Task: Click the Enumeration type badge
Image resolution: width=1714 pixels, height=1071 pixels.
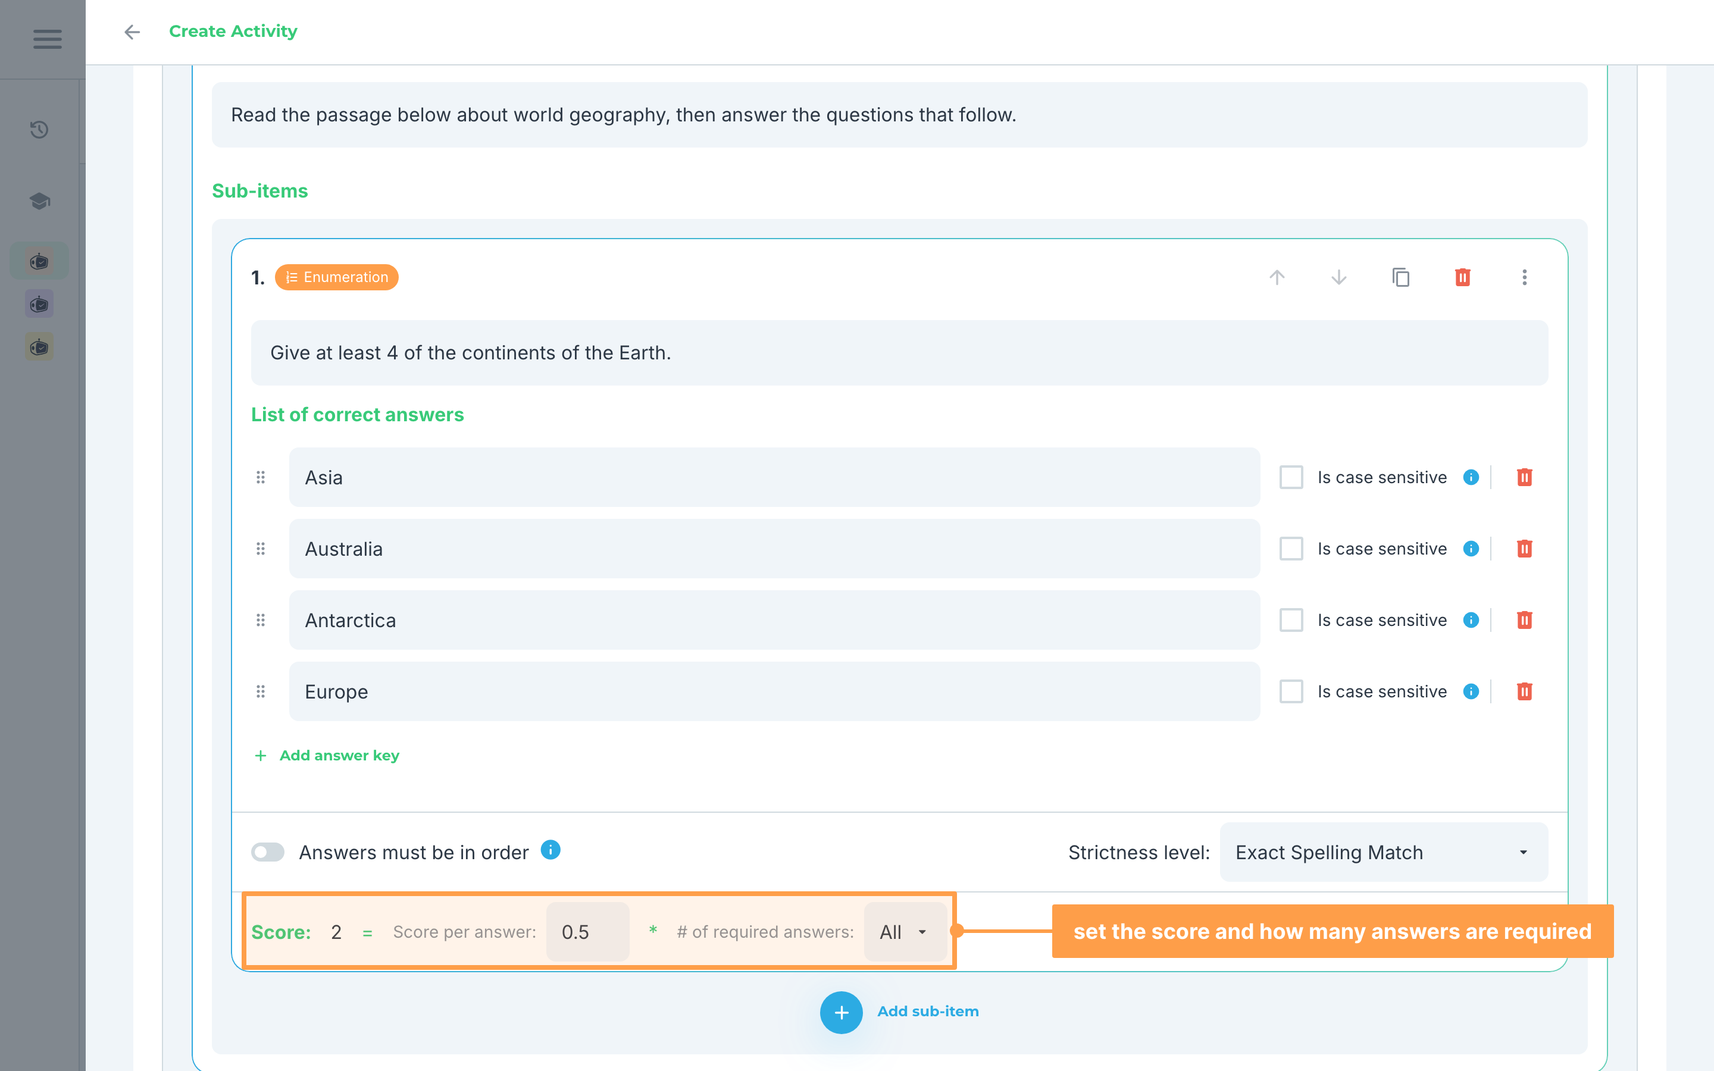Action: point(336,277)
